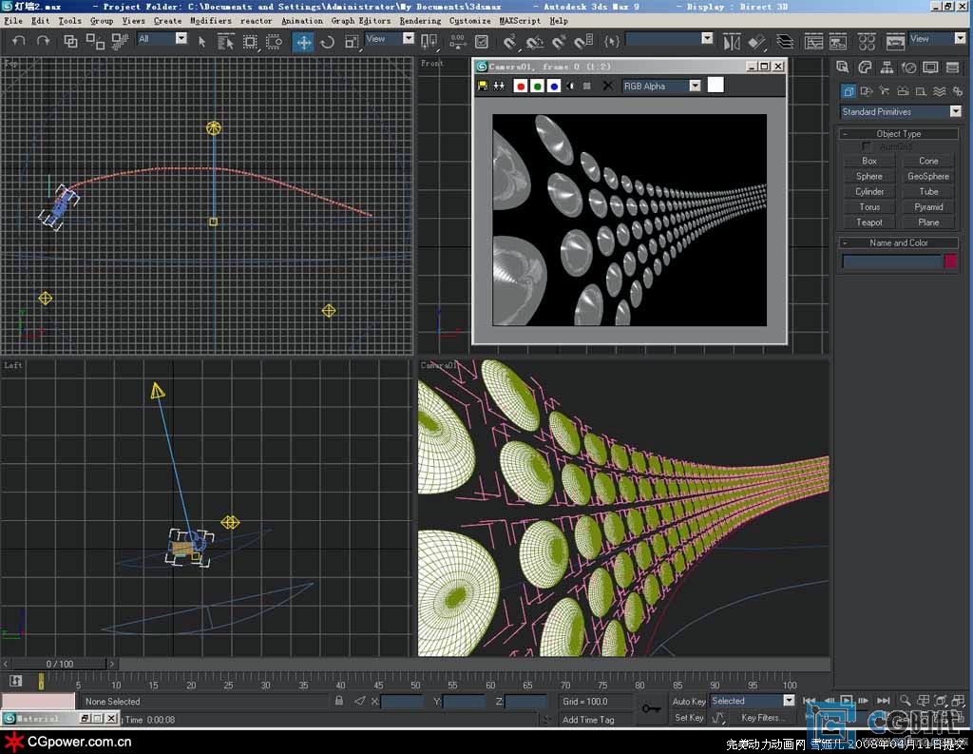The image size is (973, 754).
Task: Select the Space Warps category icon
Action: (940, 91)
